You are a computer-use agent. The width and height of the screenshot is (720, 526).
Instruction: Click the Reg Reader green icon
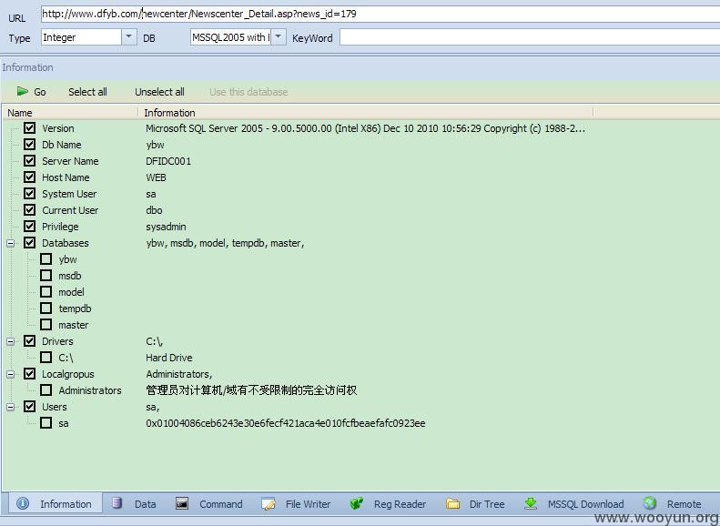[x=356, y=503]
